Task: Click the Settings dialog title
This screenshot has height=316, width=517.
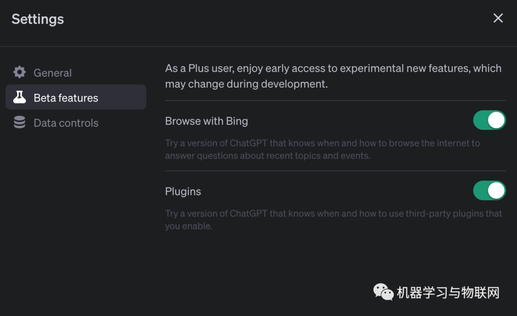Action: [x=38, y=19]
